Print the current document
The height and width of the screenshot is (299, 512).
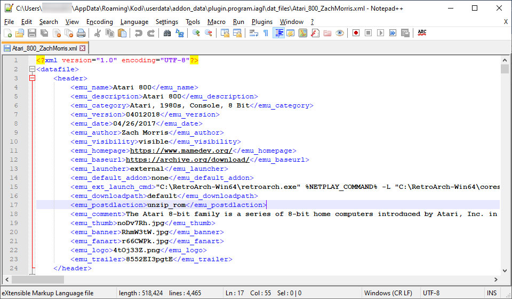[81, 33]
